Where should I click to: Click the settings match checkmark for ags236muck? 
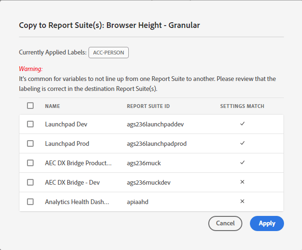(242, 163)
